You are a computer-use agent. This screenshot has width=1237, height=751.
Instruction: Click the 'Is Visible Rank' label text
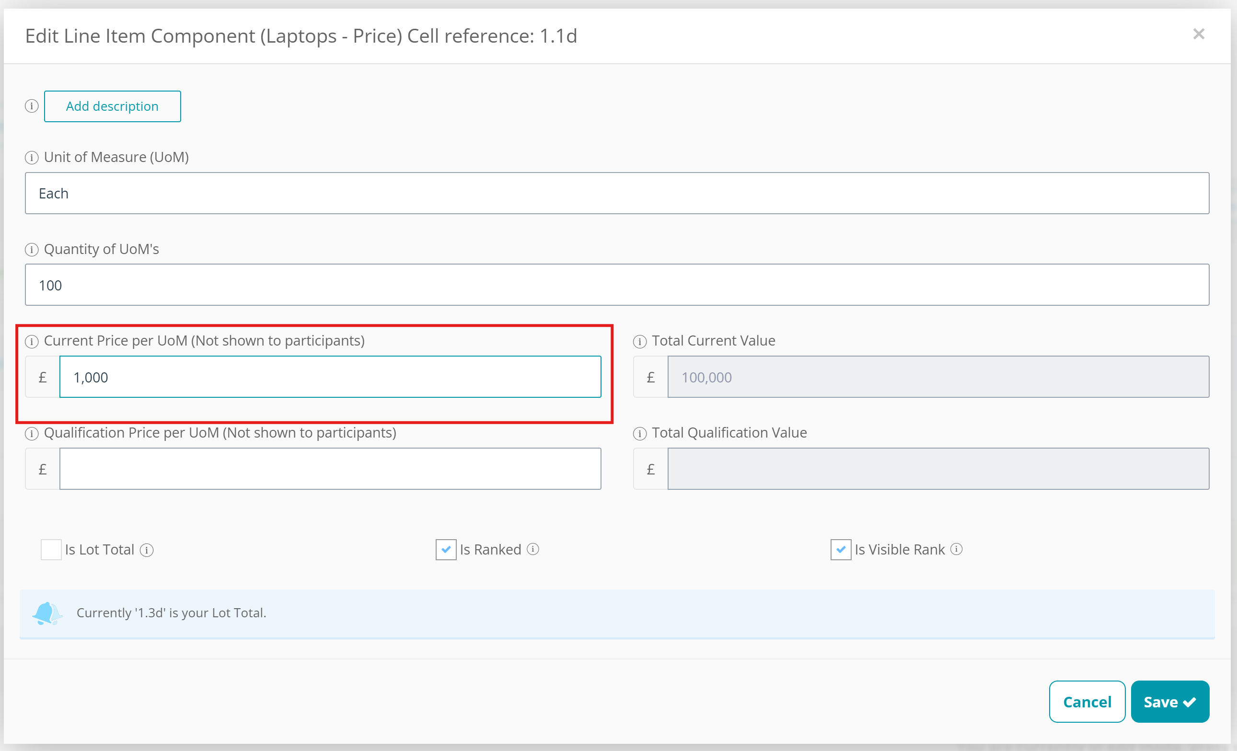point(900,550)
